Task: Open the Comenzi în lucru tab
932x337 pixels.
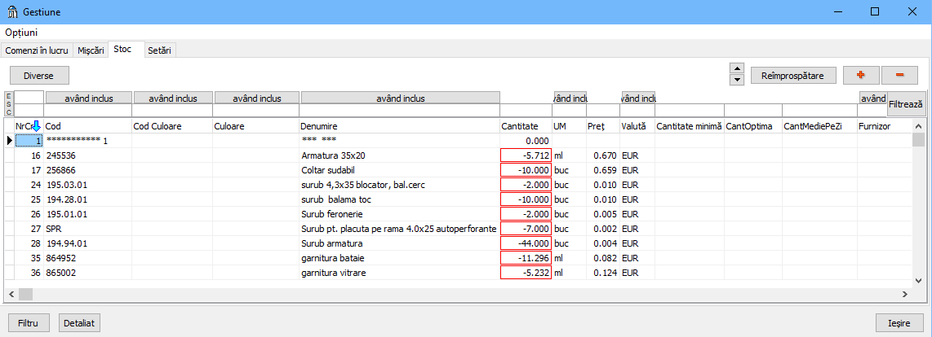Action: [37, 50]
